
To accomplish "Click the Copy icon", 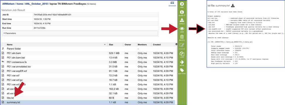I will point(182,54).
